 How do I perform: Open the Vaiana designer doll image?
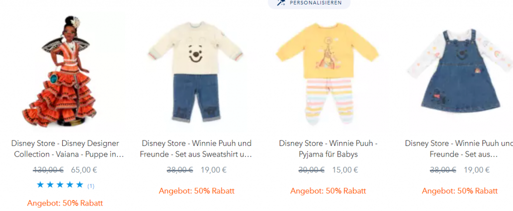click(x=65, y=71)
